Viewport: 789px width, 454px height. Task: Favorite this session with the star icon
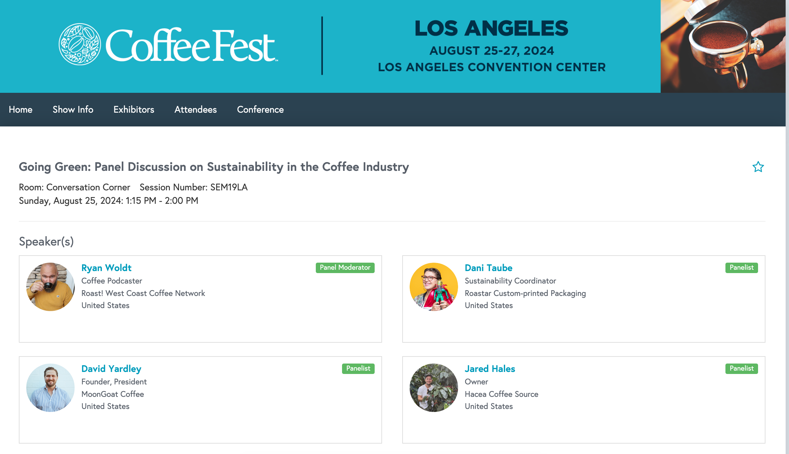tap(758, 167)
